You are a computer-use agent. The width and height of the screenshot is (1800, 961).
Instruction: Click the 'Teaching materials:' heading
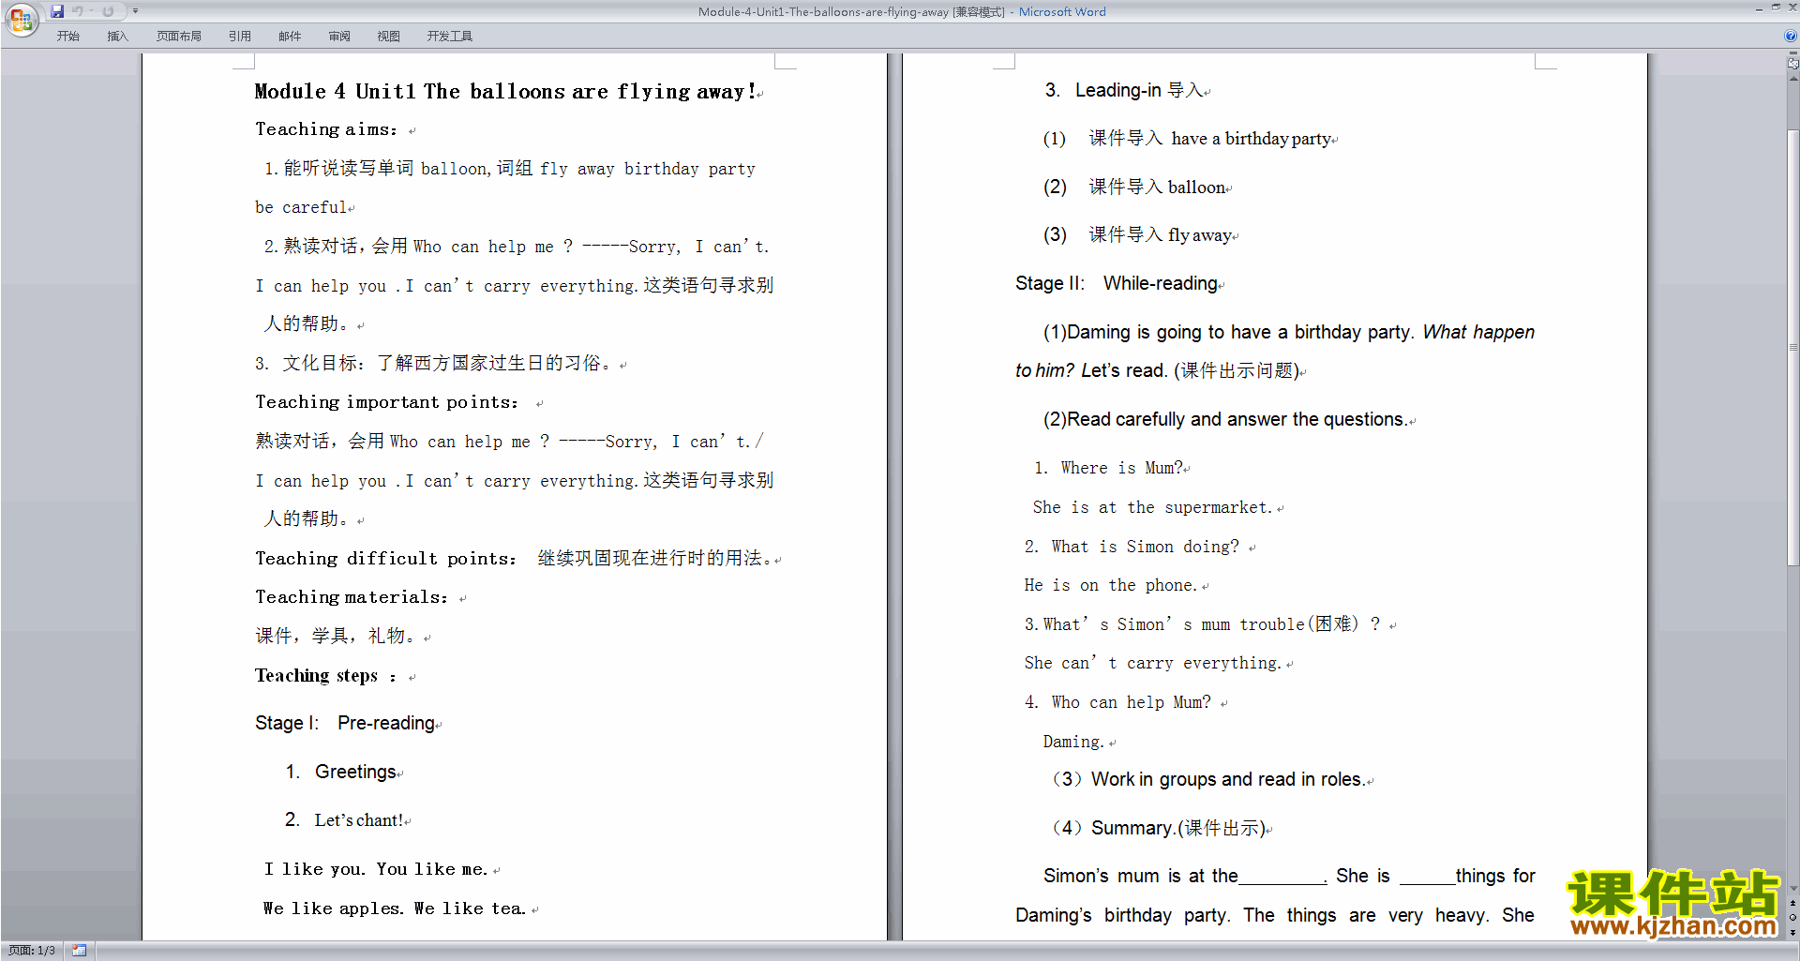352,597
